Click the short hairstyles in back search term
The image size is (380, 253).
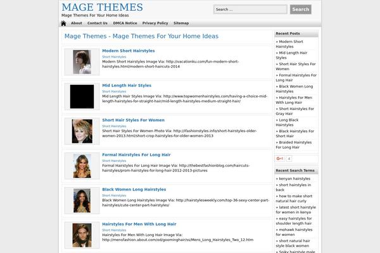293,187
